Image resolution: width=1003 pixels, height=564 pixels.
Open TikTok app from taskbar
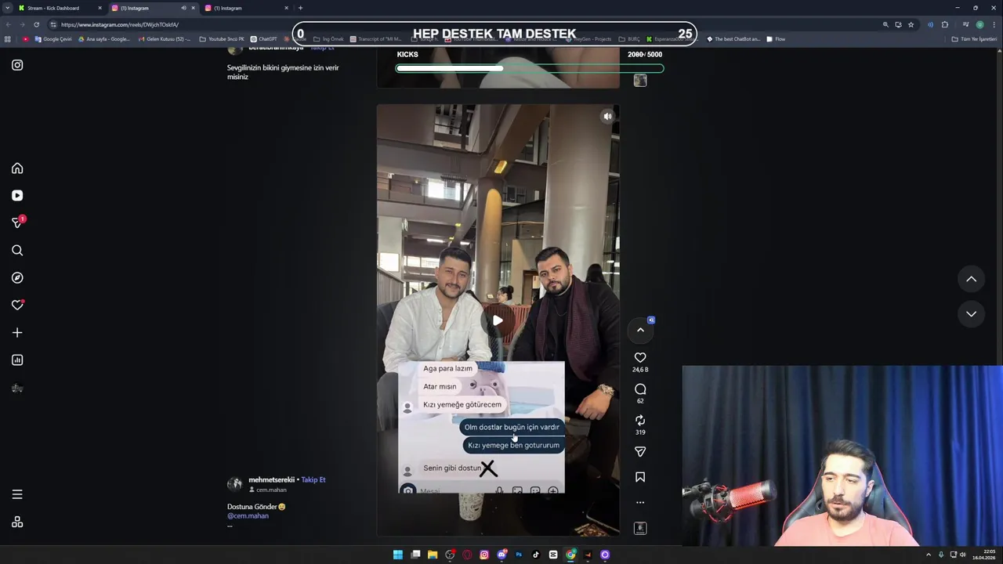pyautogui.click(x=536, y=555)
